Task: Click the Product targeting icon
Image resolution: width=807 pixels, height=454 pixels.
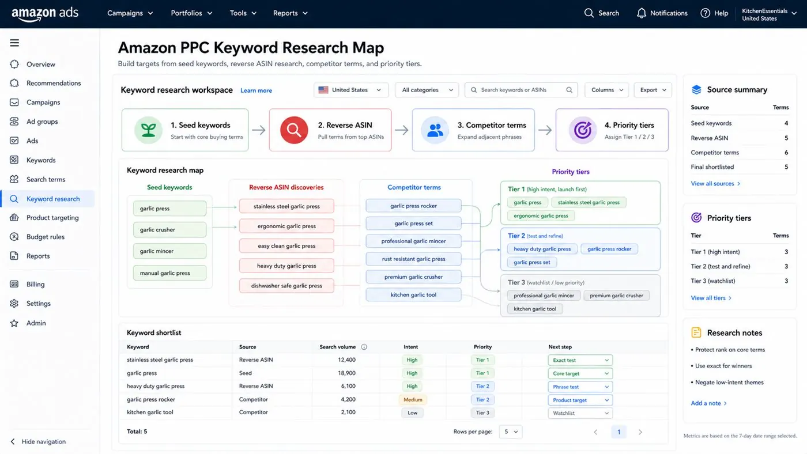Action: tap(14, 218)
